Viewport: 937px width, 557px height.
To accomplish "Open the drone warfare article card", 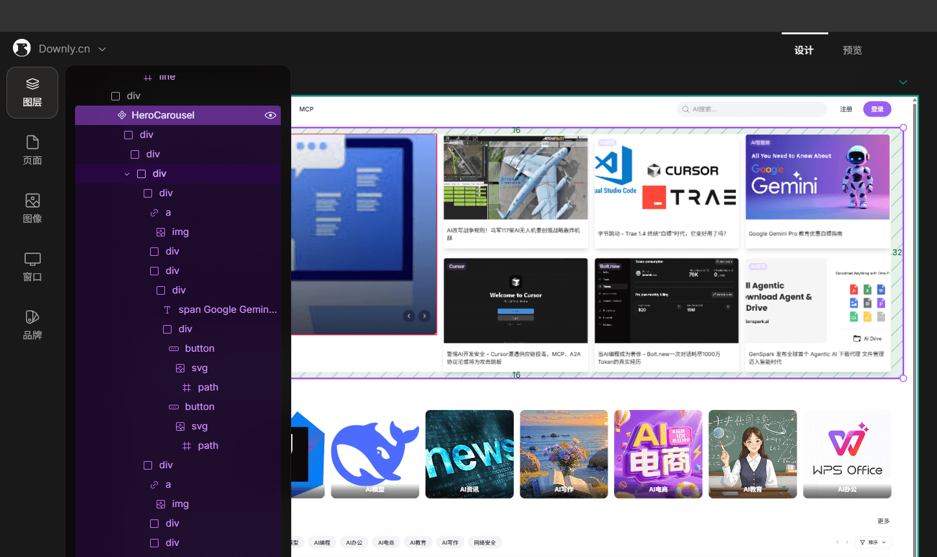I will click(516, 191).
